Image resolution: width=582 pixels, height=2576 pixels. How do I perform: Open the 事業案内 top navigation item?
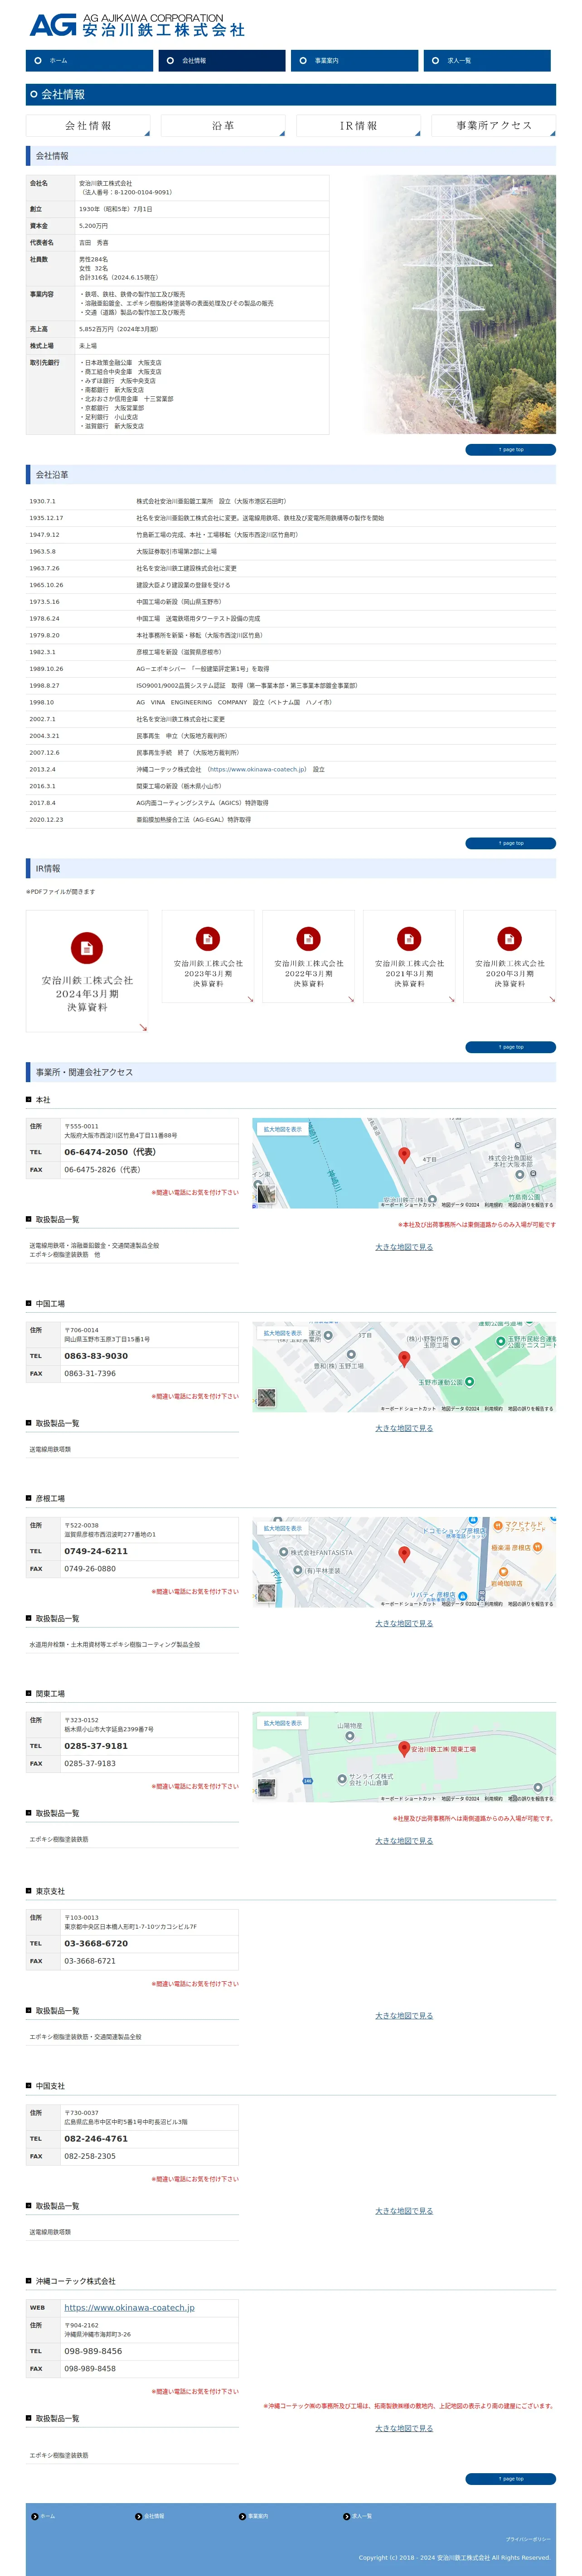pyautogui.click(x=354, y=61)
